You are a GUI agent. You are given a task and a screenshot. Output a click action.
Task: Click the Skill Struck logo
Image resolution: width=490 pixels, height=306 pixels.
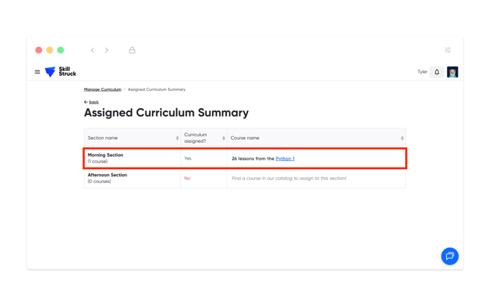61,72
